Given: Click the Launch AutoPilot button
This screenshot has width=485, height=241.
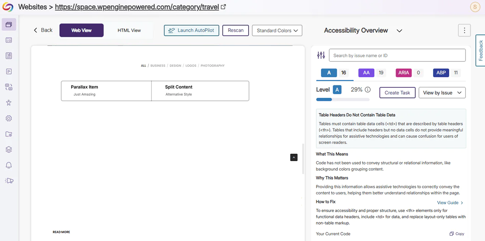Looking at the screenshot, I should point(191,30).
